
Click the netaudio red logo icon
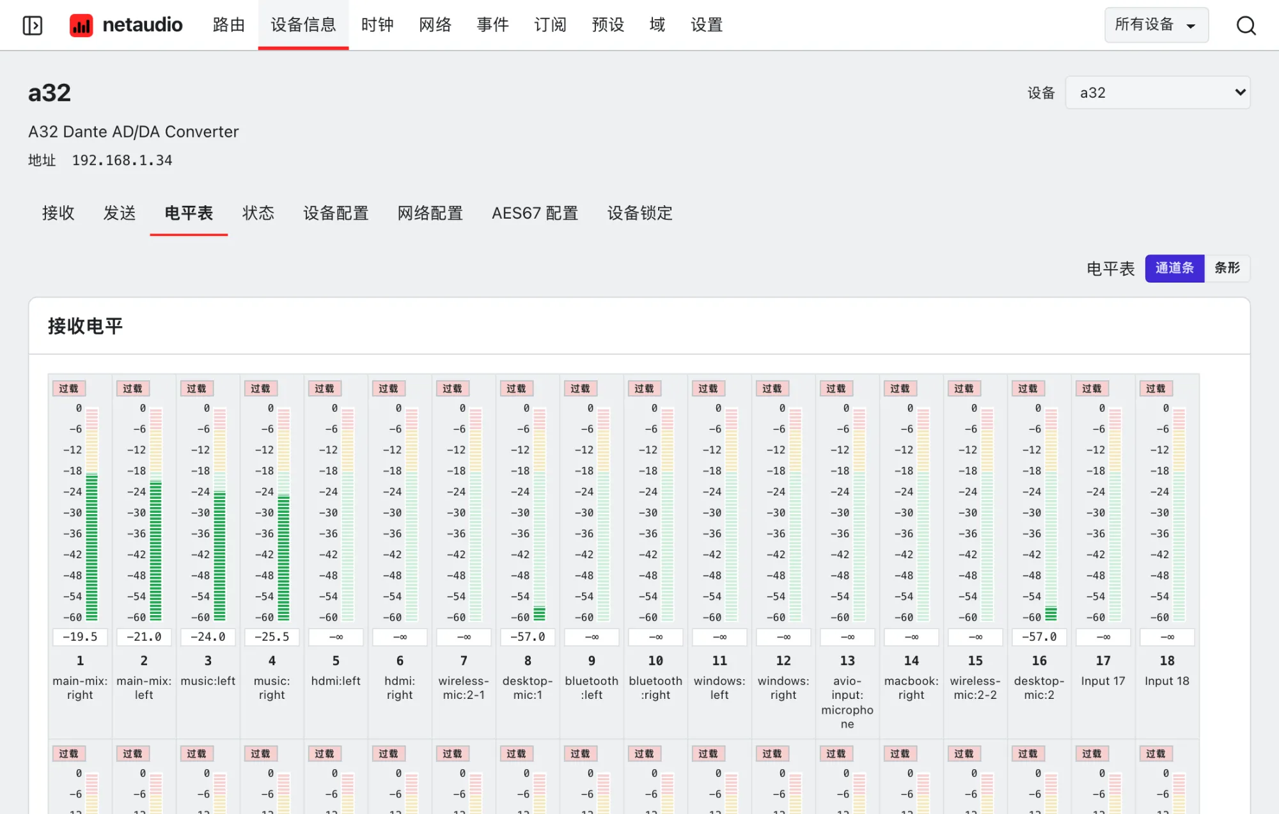(x=81, y=26)
